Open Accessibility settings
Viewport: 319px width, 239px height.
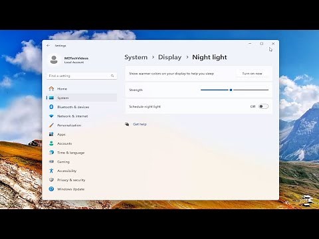pyautogui.click(x=82, y=171)
